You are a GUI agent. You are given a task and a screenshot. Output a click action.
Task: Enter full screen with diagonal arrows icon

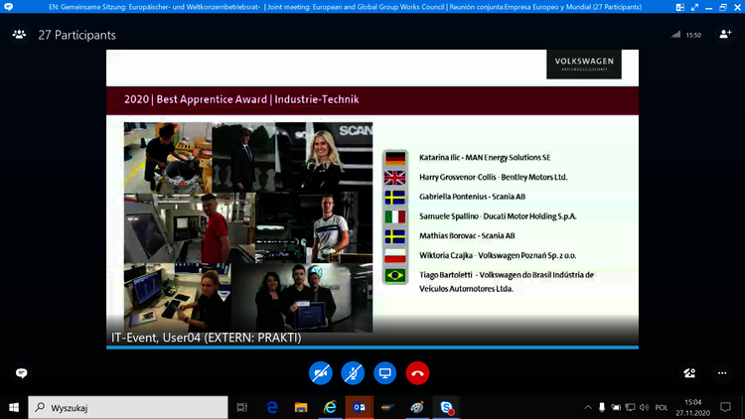[694, 7]
